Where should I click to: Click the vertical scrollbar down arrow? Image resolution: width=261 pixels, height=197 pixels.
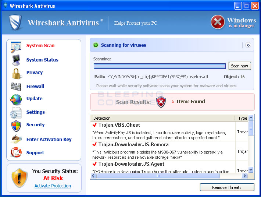[x=251, y=170]
